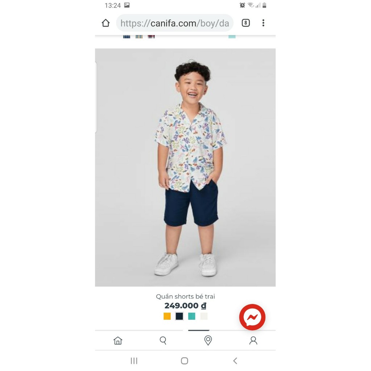Choose the teal color swatch
The width and height of the screenshot is (371, 371).
192,316
